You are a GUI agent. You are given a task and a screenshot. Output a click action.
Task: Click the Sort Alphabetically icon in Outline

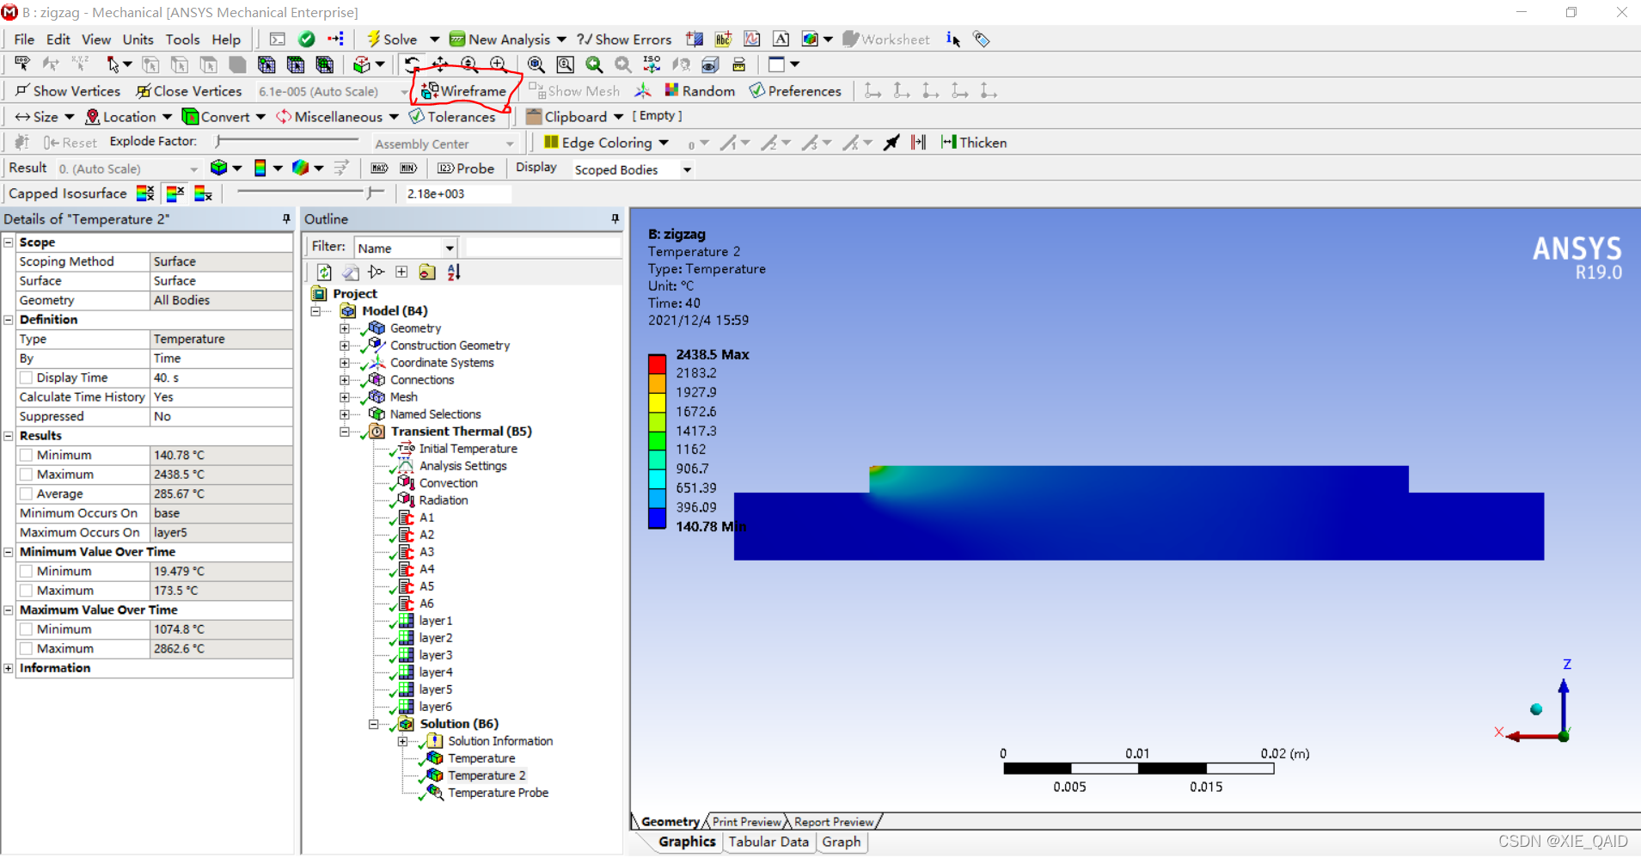pyautogui.click(x=454, y=273)
